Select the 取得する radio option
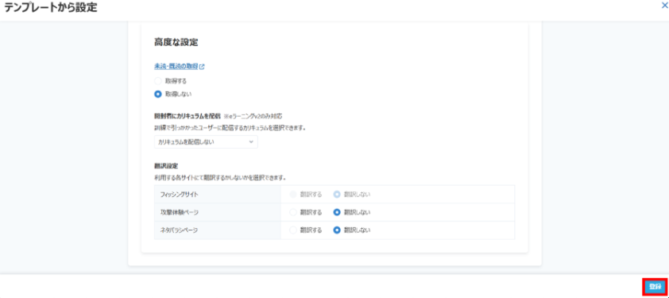 tap(158, 80)
